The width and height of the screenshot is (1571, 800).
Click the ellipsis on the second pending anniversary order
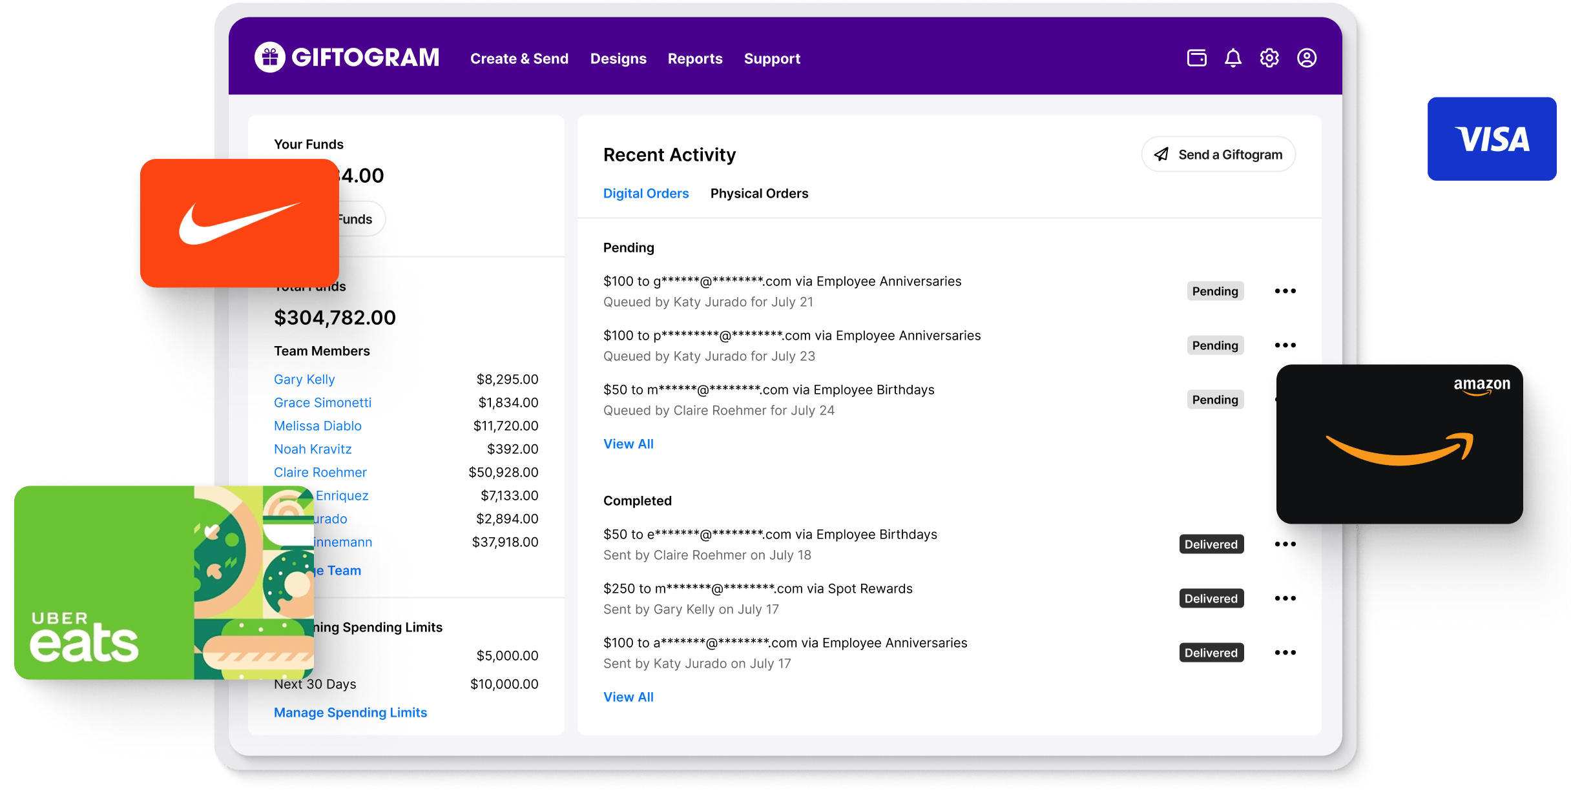tap(1285, 345)
